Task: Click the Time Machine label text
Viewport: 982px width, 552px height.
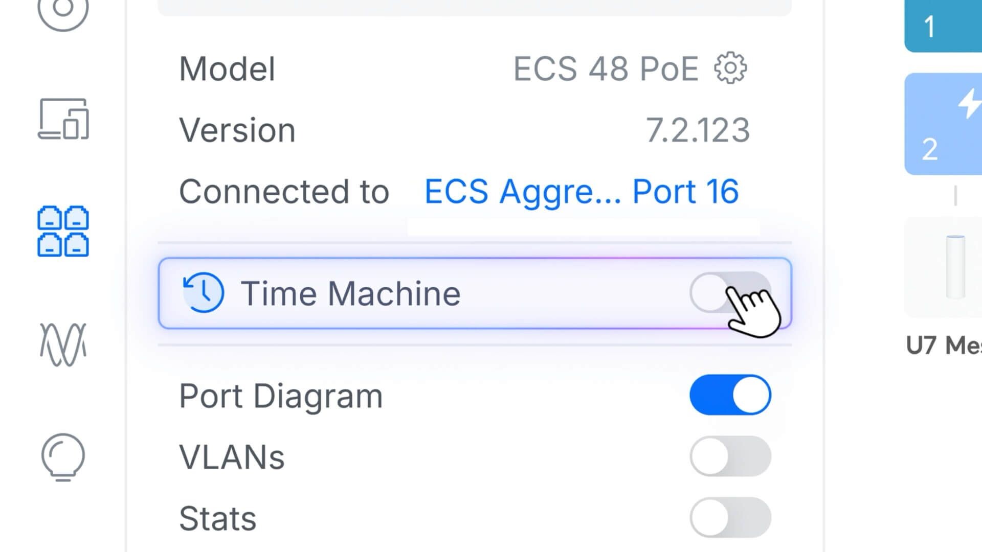Action: pos(350,293)
